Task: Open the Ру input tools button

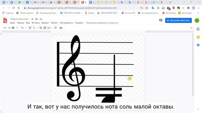Action: [61, 28]
